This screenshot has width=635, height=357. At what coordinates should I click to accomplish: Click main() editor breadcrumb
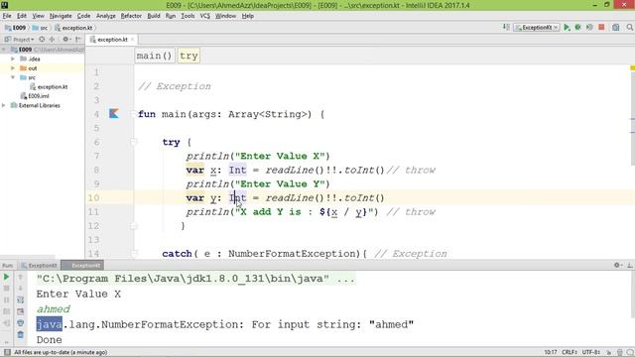pyautogui.click(x=155, y=56)
